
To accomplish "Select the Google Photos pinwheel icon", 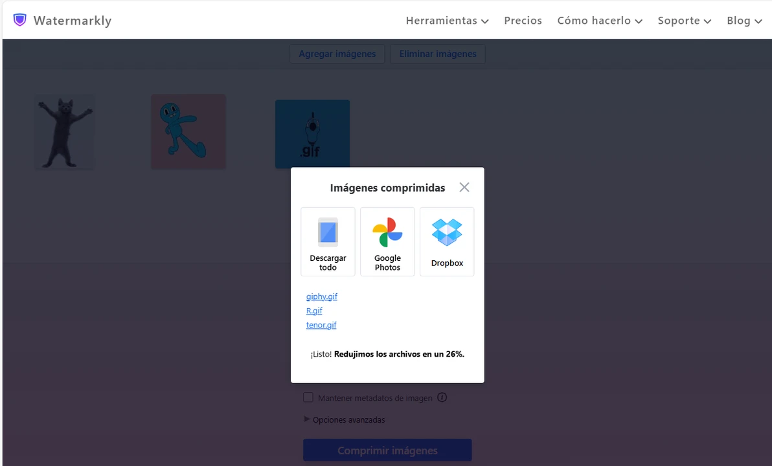I will (x=387, y=232).
